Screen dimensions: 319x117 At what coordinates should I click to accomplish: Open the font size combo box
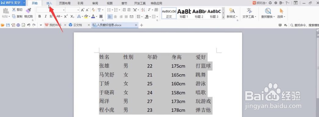[72, 10]
